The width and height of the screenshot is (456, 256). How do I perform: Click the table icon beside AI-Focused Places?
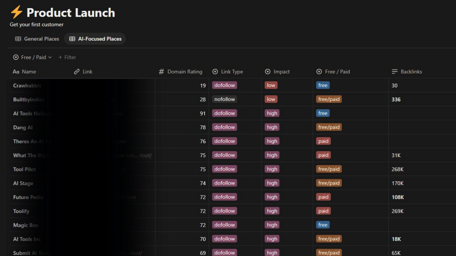point(72,39)
